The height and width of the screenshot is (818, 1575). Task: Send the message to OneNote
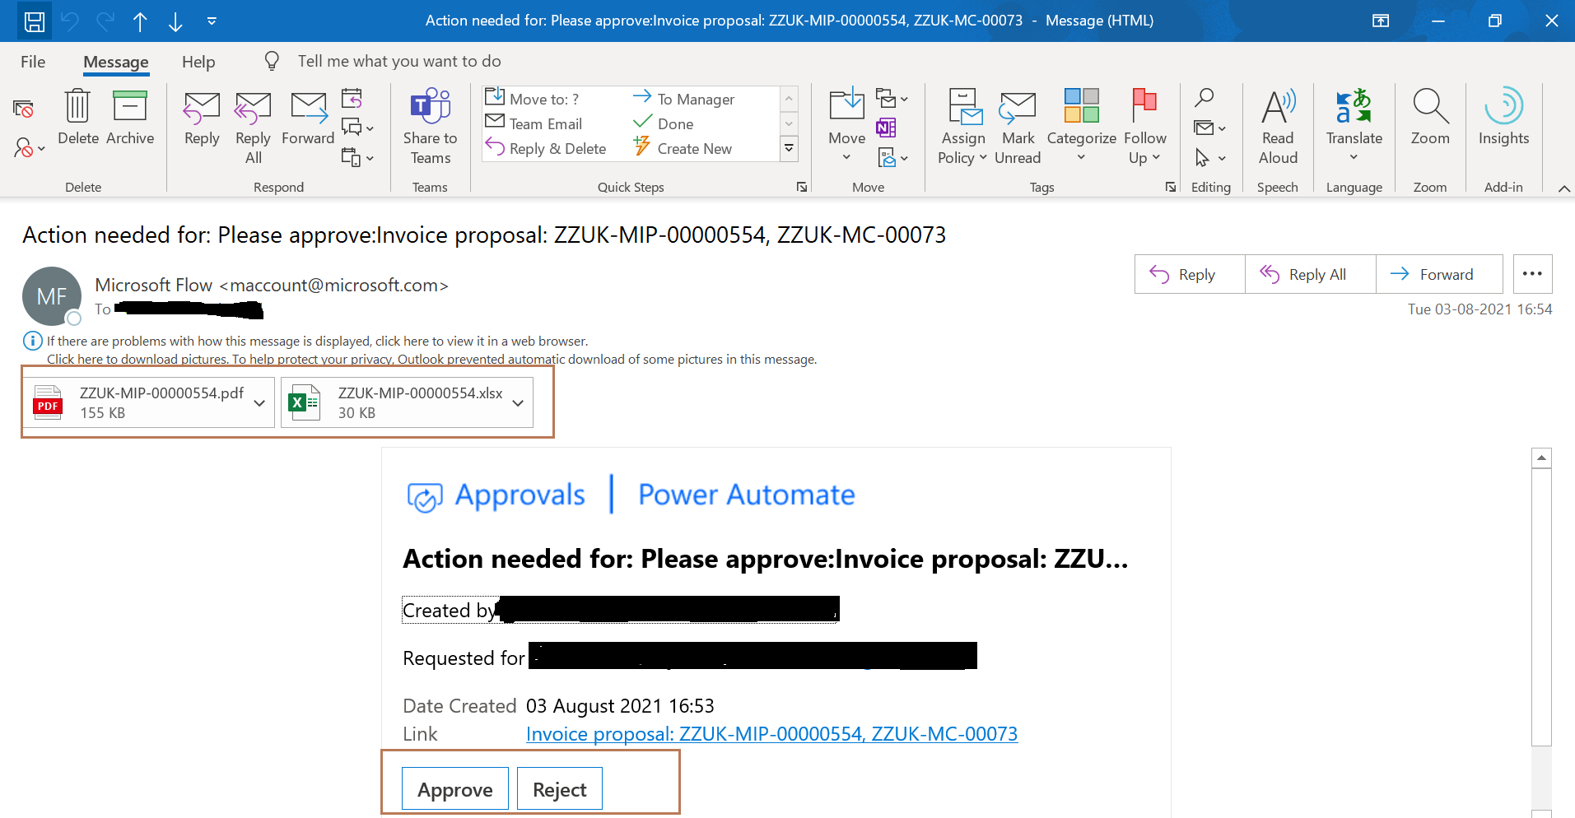[886, 128]
